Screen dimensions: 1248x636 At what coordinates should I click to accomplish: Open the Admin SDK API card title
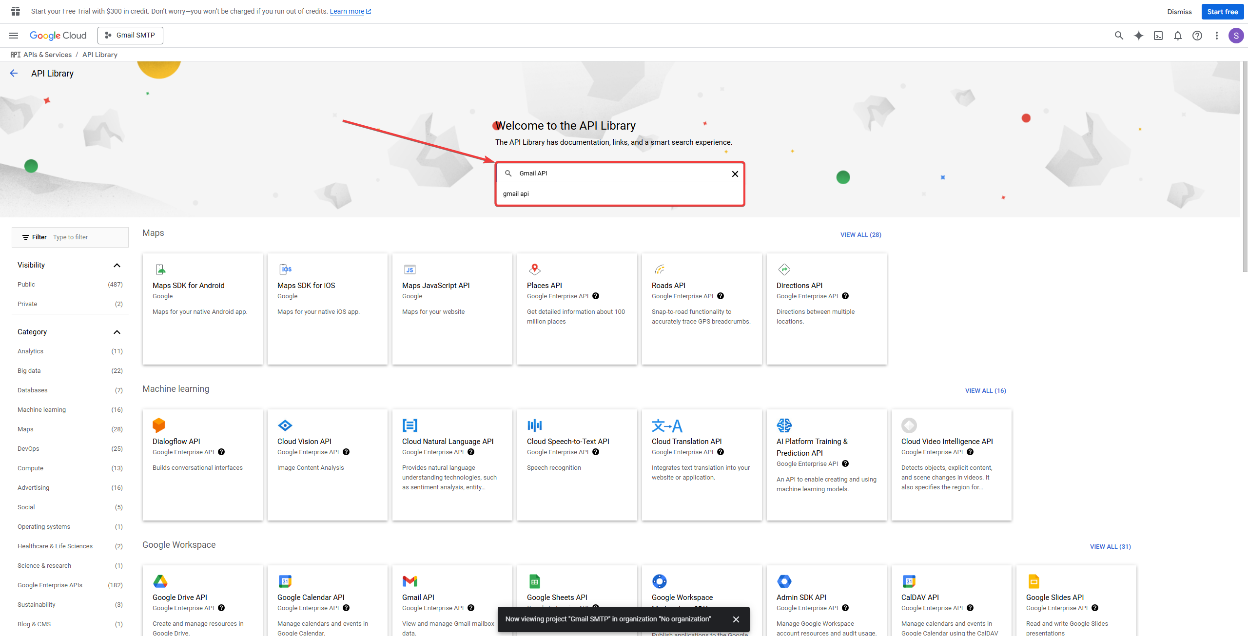click(x=801, y=597)
